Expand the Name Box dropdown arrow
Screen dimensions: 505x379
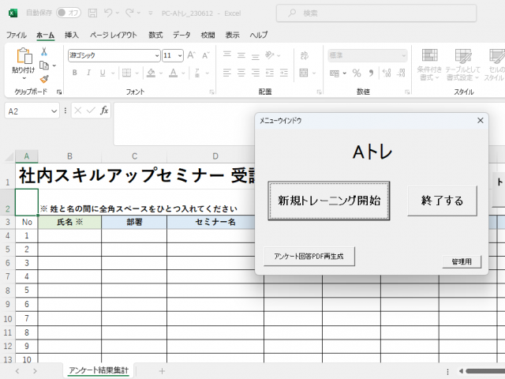tap(54, 111)
